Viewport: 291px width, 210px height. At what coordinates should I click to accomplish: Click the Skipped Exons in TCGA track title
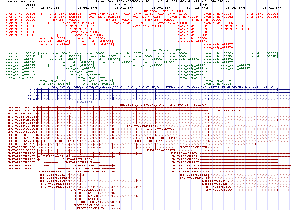point(163,11)
